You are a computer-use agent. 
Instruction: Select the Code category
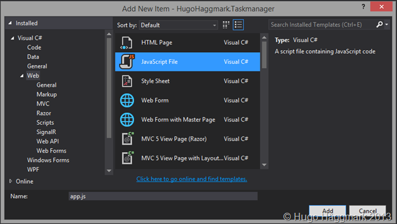[34, 47]
